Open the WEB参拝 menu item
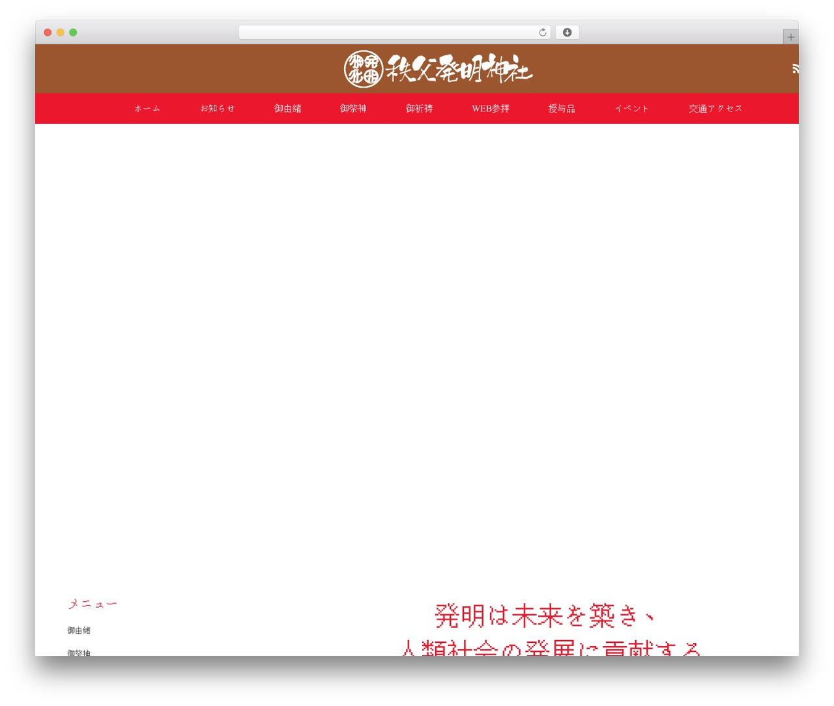The image size is (834, 706). coord(491,109)
